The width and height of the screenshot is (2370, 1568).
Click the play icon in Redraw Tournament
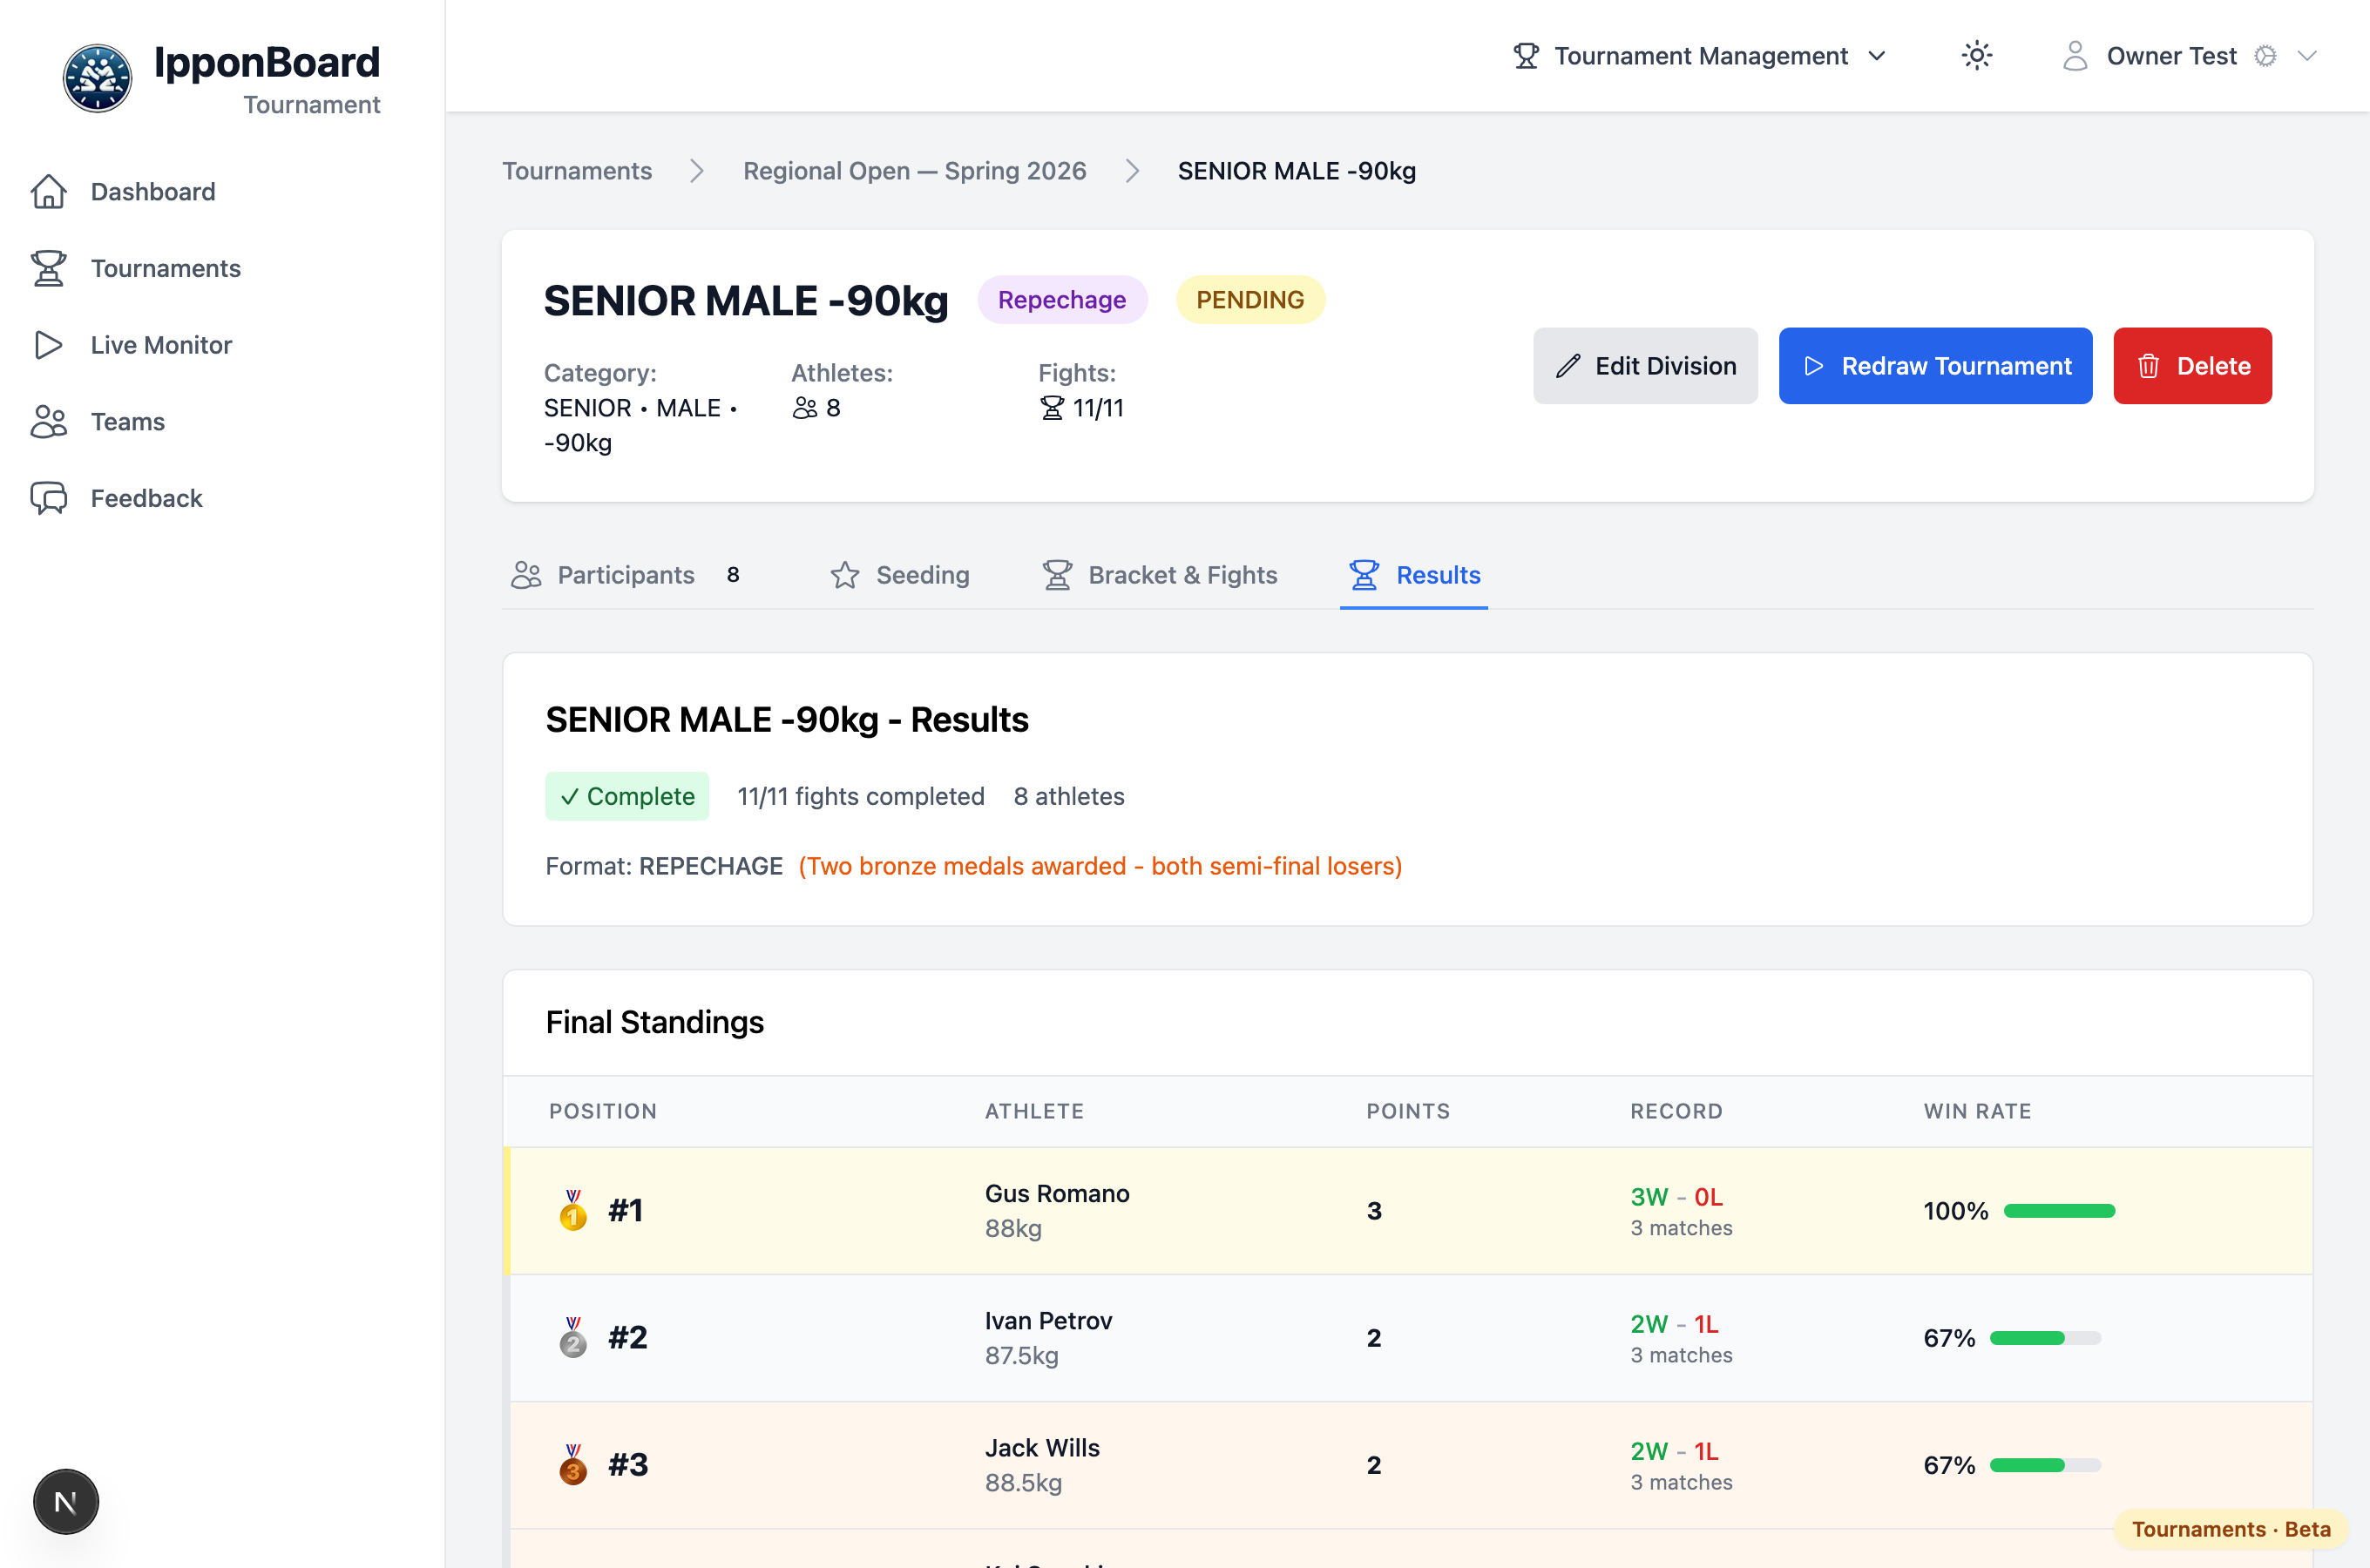tap(1813, 366)
